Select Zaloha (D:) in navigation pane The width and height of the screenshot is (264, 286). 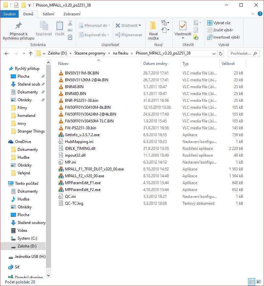pos(23,246)
